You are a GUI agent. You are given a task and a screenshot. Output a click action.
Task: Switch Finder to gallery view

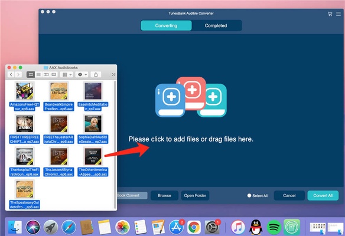(x=54, y=74)
